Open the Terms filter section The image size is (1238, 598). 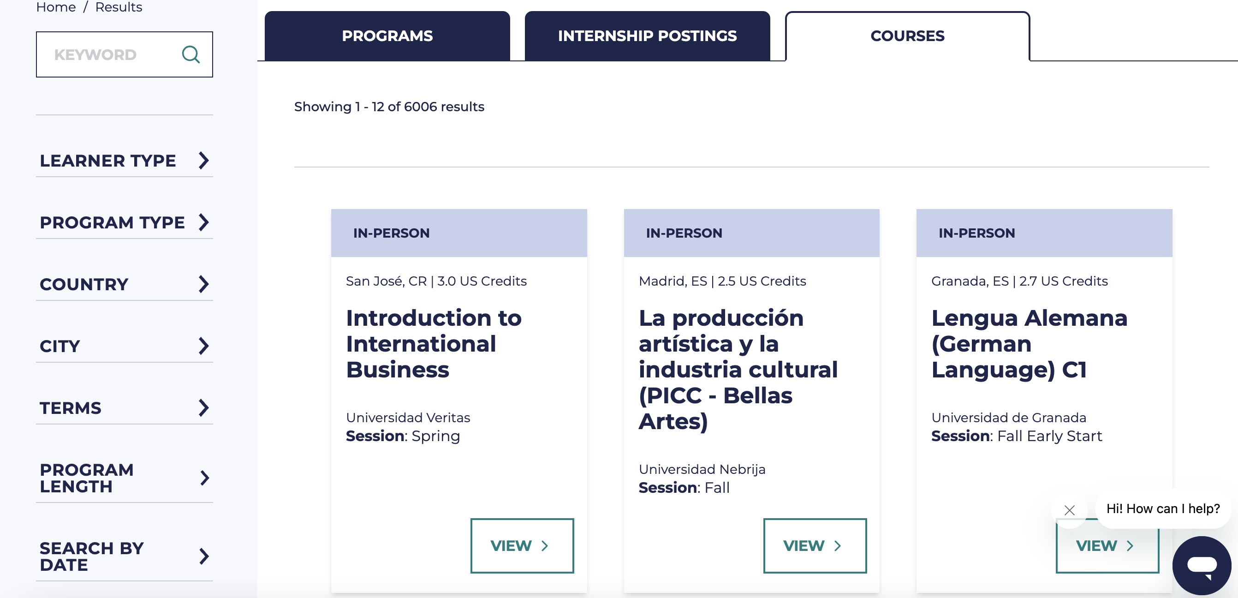point(124,407)
